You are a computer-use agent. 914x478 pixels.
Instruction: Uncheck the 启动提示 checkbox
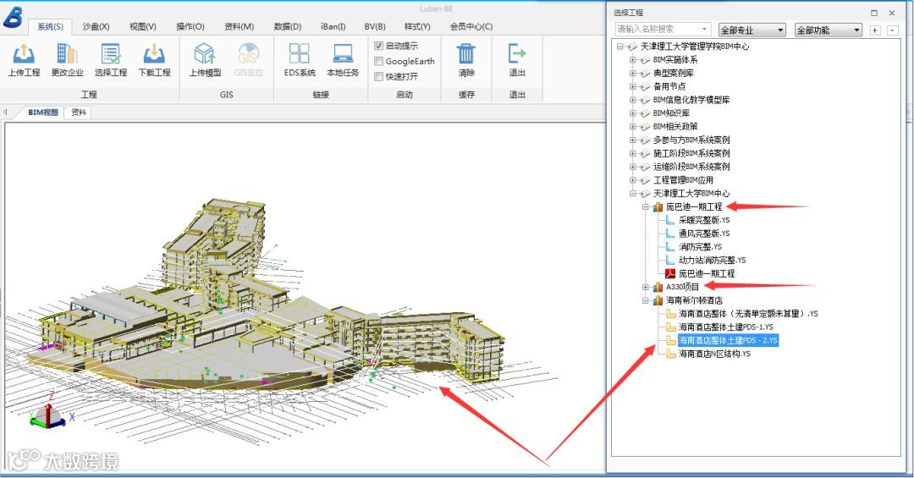coord(378,46)
